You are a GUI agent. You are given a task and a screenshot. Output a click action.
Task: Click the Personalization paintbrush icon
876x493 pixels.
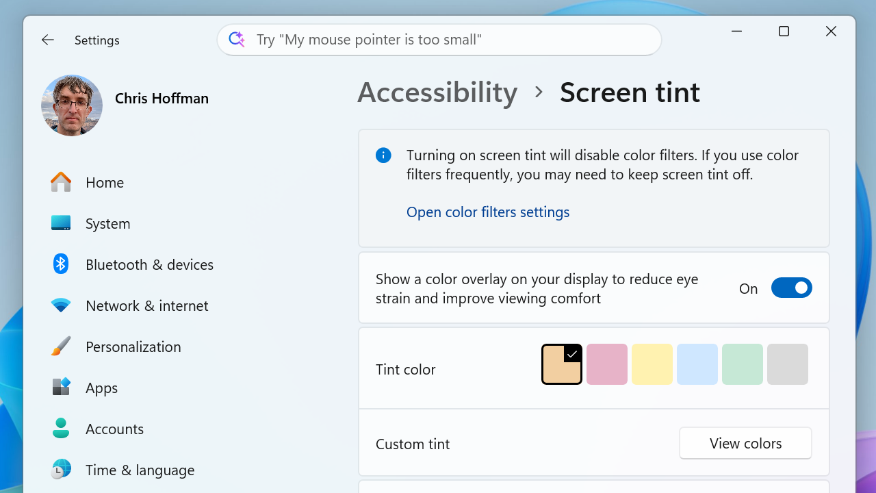[61, 346]
